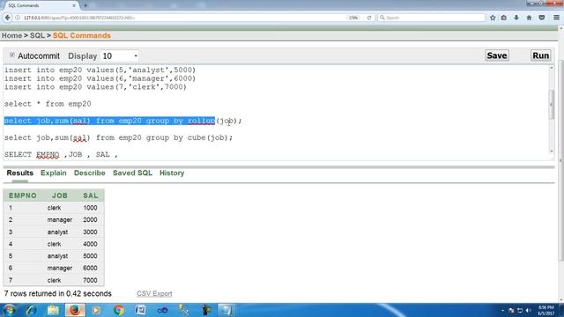Switch to Firefox in the taskbar
This screenshot has width=564, height=317.
(x=75, y=310)
